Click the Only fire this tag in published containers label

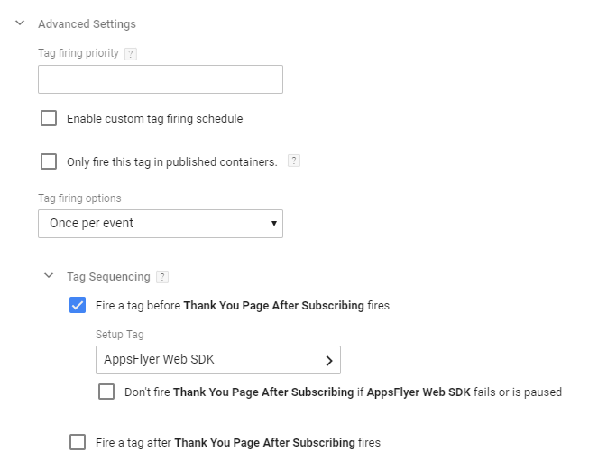pyautogui.click(x=171, y=162)
